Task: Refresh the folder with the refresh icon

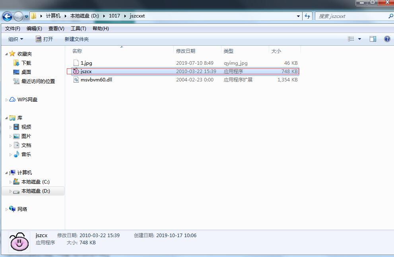Action: tap(307, 16)
